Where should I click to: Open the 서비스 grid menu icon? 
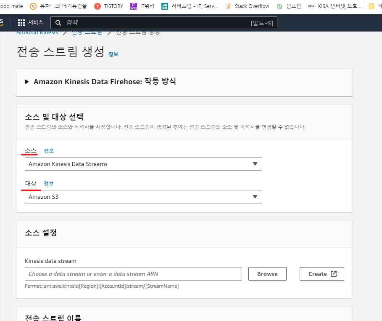coord(21,23)
